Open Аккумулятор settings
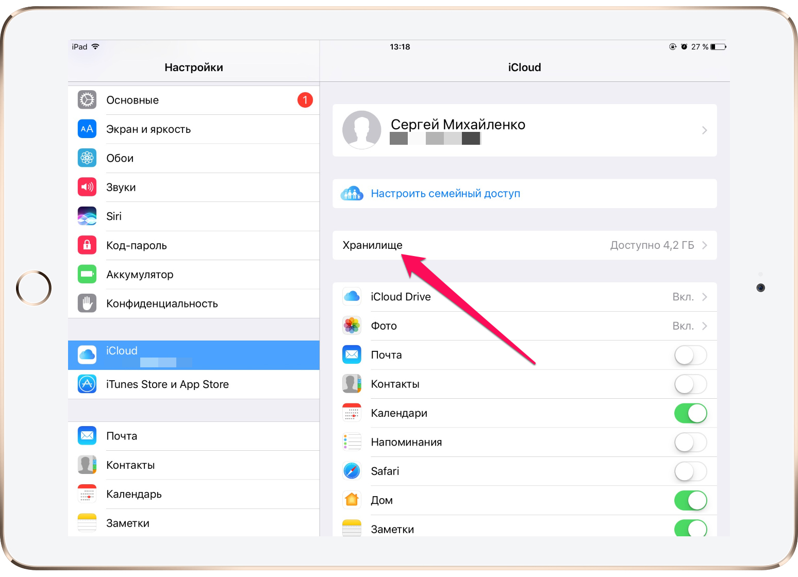This screenshot has height=577, width=798. 194,275
